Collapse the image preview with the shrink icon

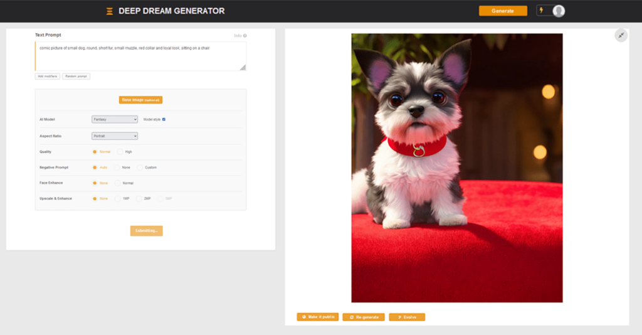[x=621, y=36]
